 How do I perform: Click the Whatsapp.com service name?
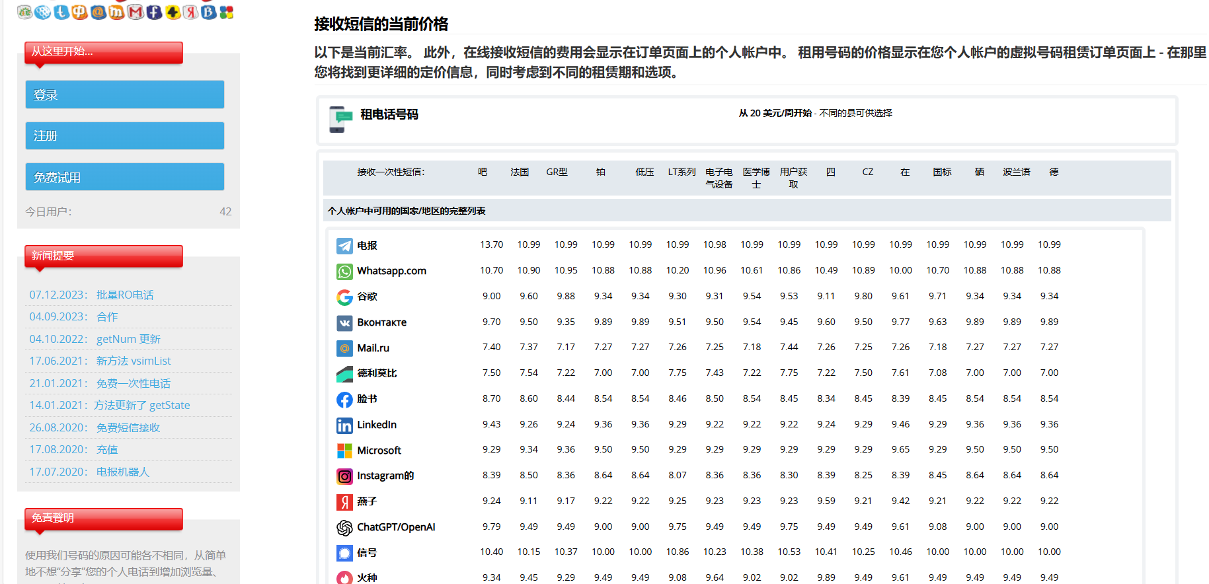[x=391, y=271]
